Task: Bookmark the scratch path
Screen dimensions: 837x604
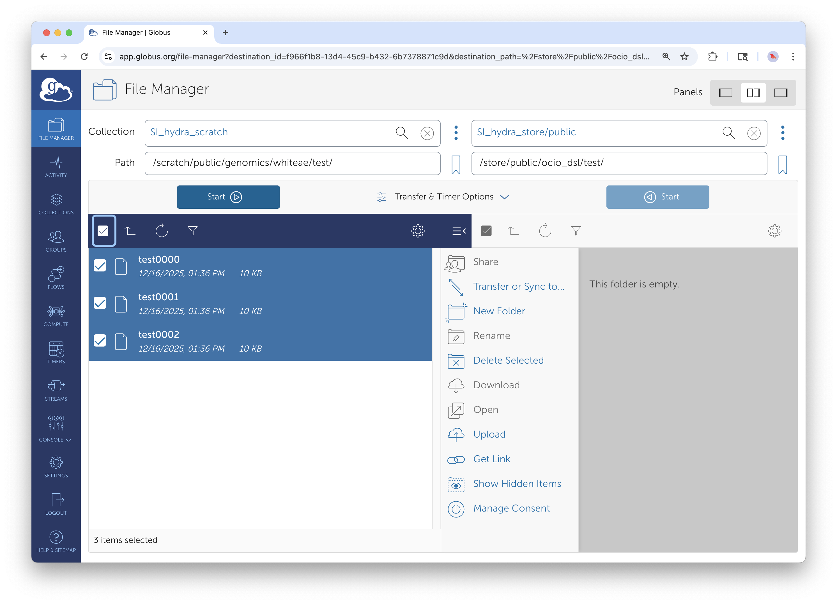Action: click(456, 164)
